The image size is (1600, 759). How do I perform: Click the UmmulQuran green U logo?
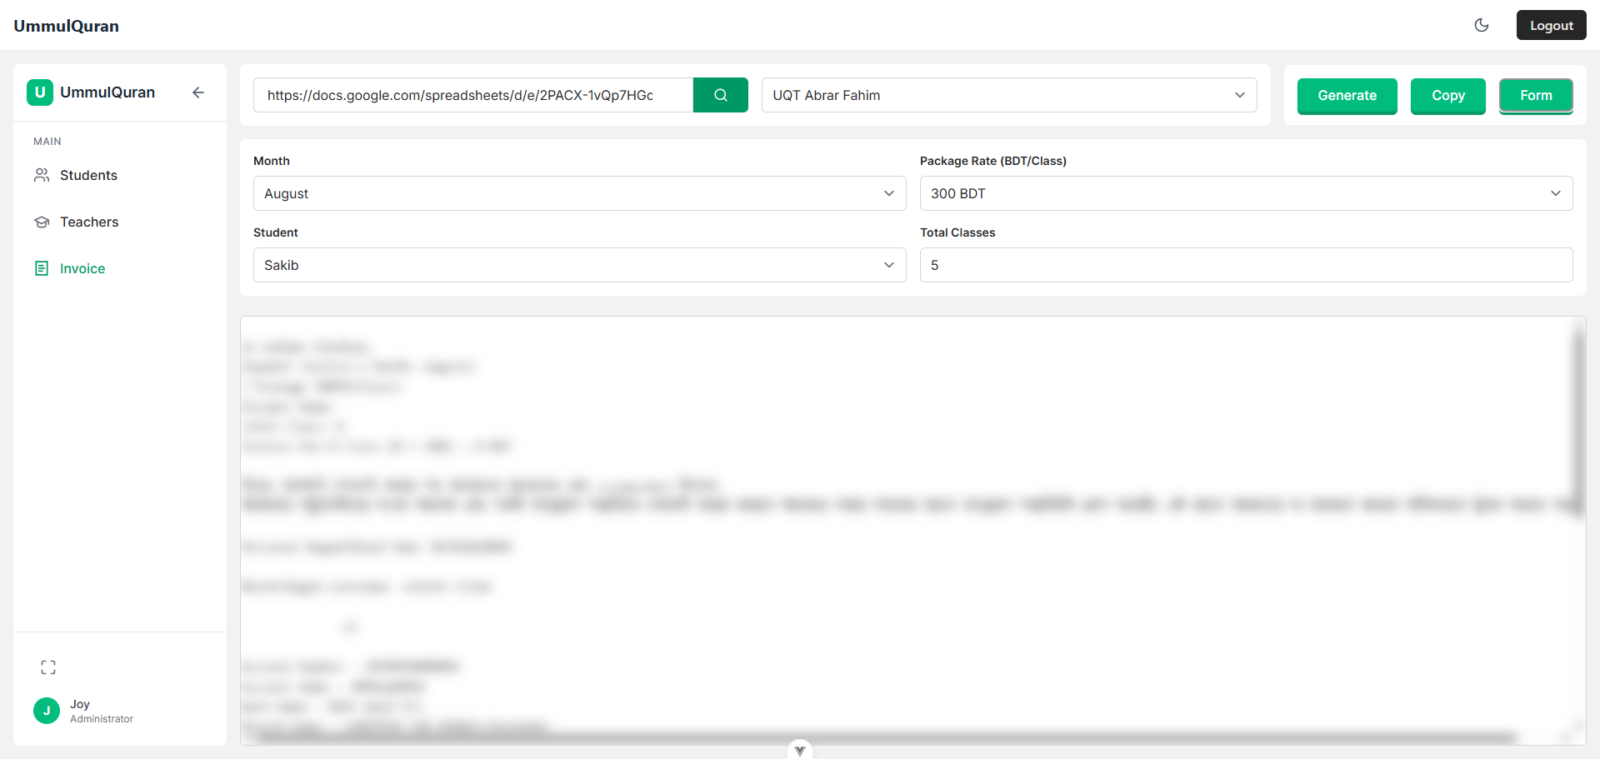(40, 92)
